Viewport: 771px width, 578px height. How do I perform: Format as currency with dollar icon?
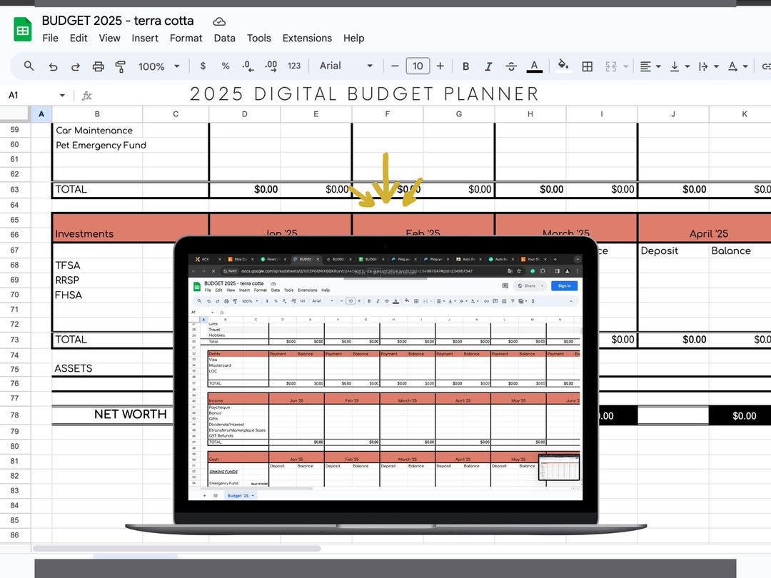[203, 66]
